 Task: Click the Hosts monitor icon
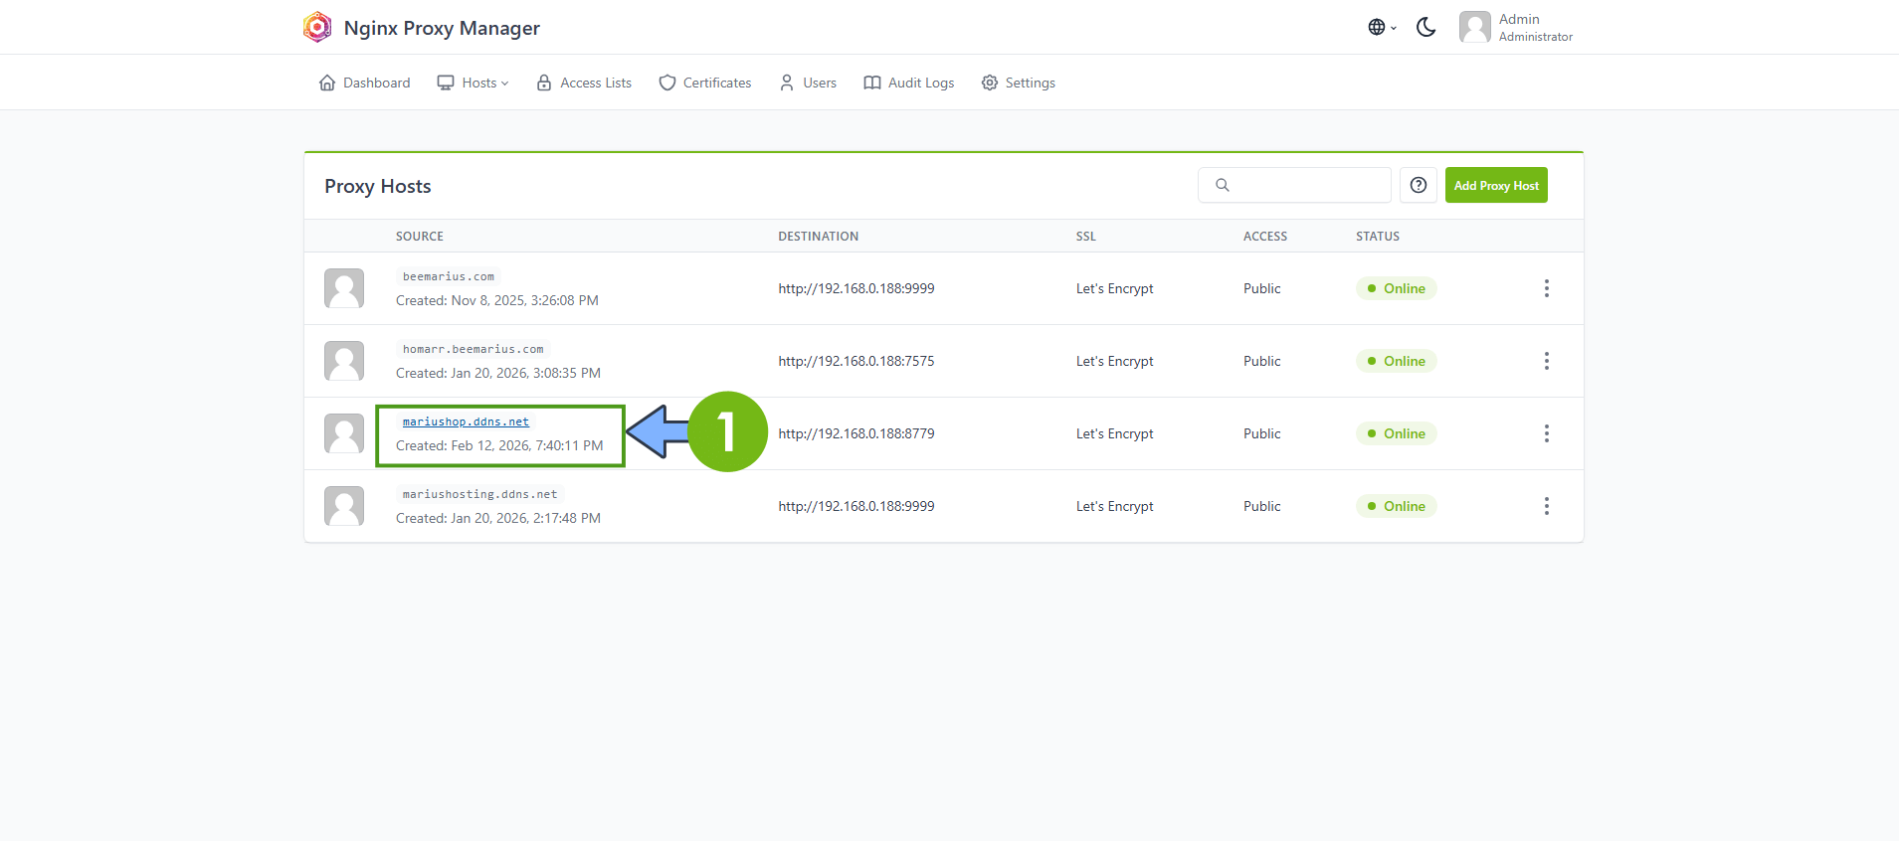tap(446, 83)
